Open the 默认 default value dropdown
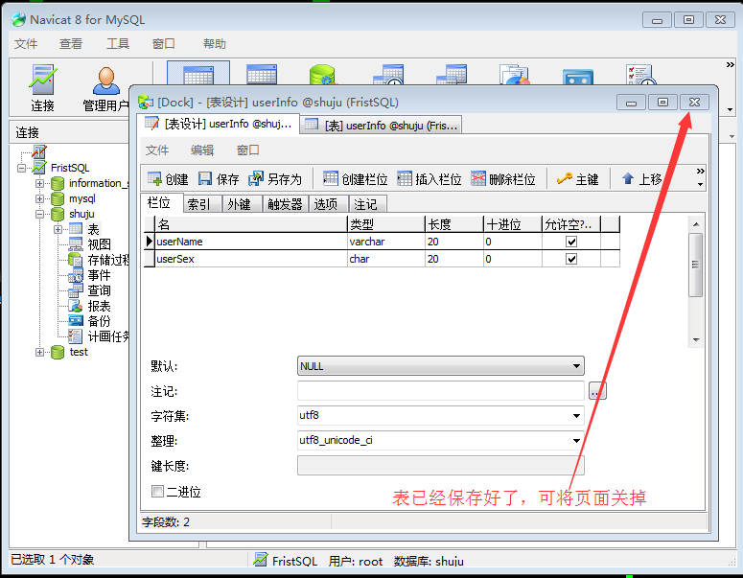 pyautogui.click(x=576, y=366)
